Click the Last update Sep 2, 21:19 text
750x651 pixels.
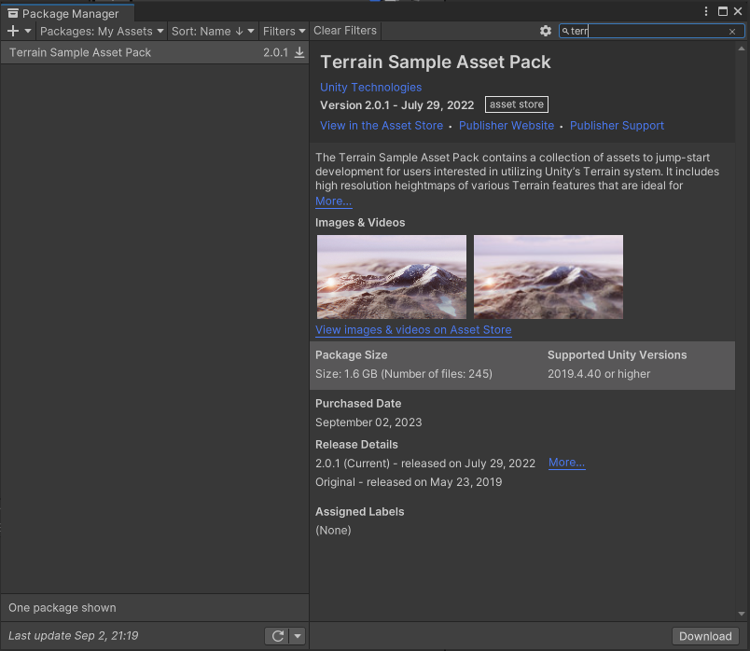(73, 636)
